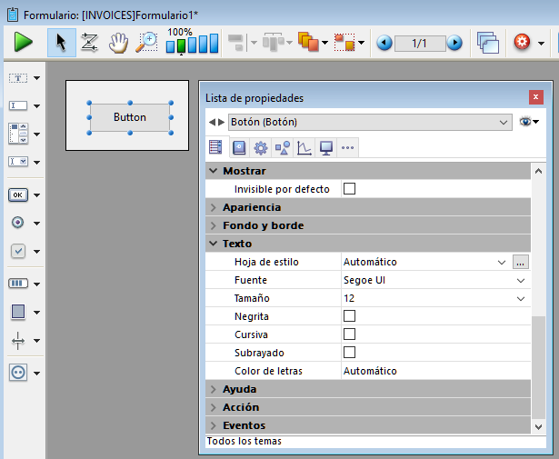This screenshot has width=559, height=459.
Task: Open the gear tab in properties
Action: tap(261, 148)
